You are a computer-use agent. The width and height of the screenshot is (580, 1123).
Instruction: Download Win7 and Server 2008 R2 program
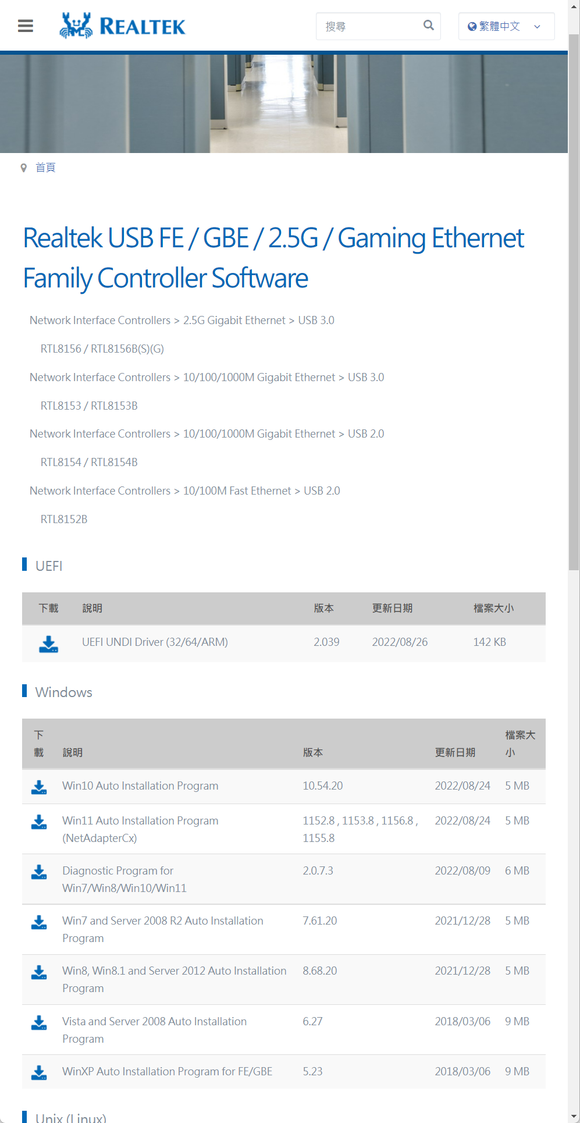click(39, 922)
